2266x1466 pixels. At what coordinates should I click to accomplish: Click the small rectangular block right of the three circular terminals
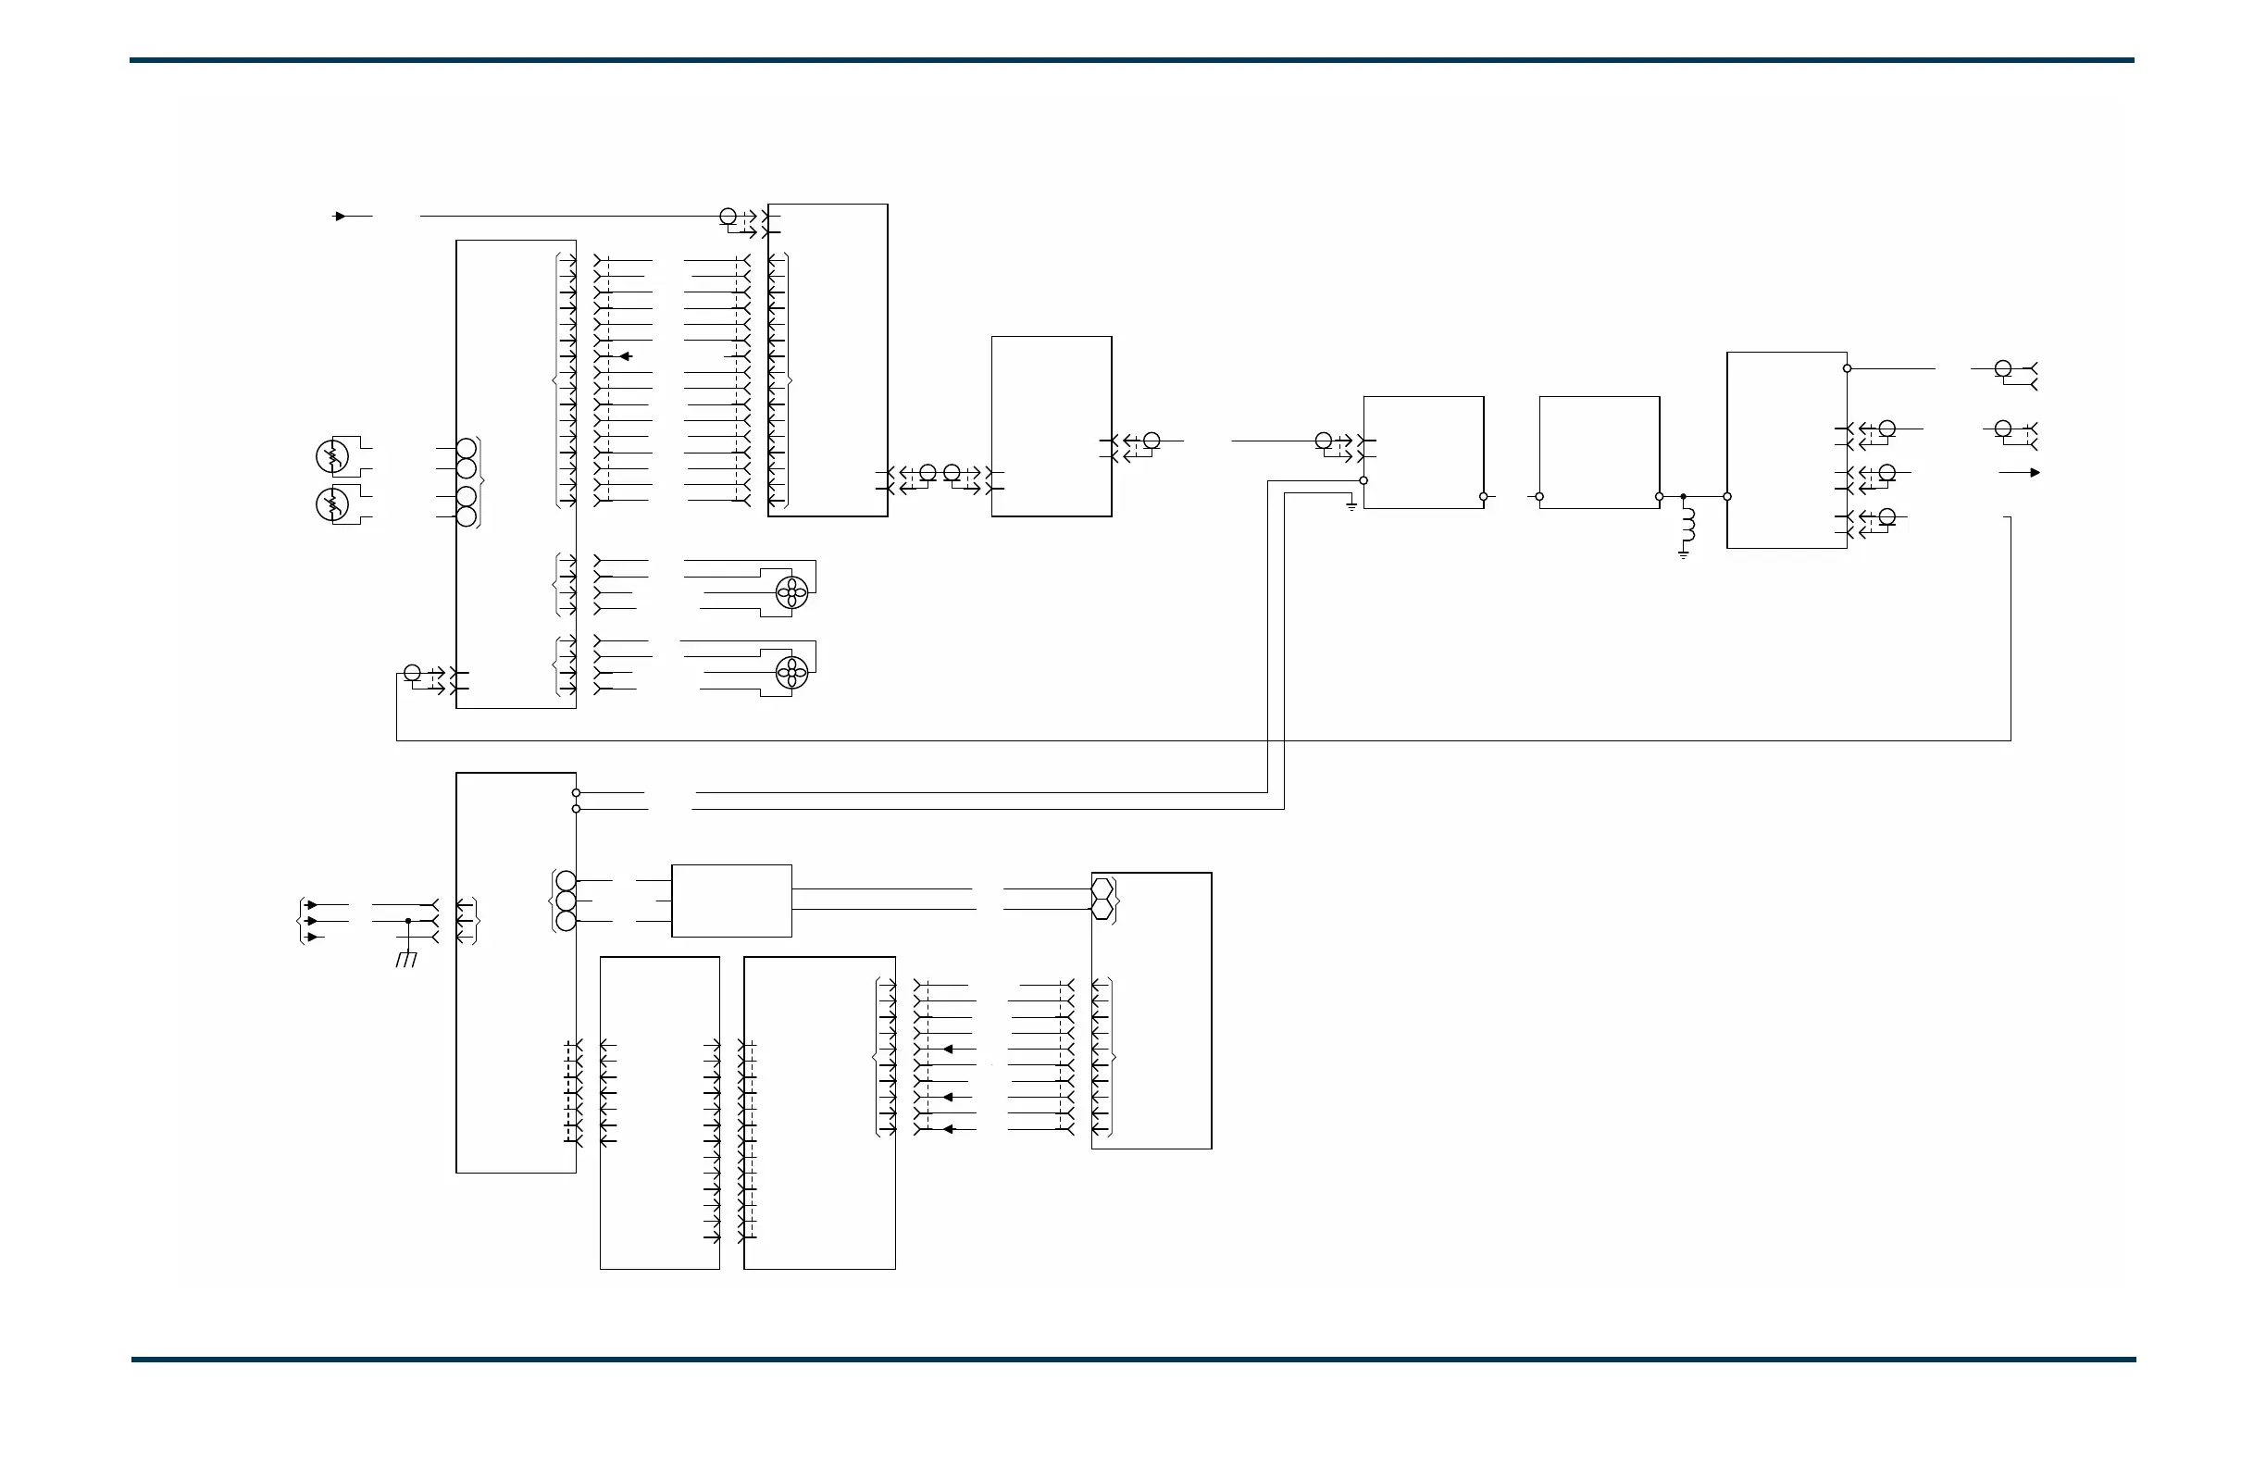point(731,901)
